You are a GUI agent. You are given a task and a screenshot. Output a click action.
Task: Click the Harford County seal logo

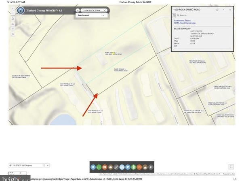point(21,11)
